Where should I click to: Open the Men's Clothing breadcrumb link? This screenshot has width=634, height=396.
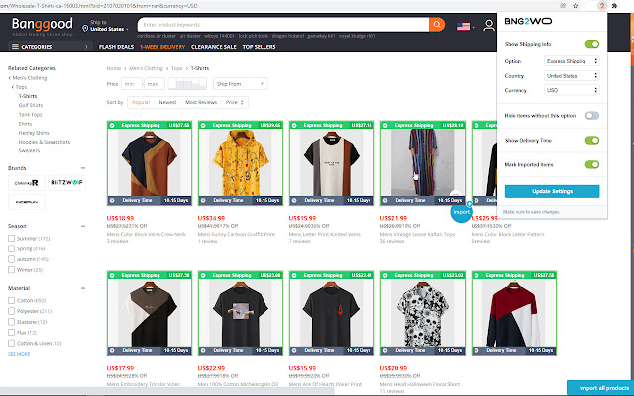click(x=146, y=68)
